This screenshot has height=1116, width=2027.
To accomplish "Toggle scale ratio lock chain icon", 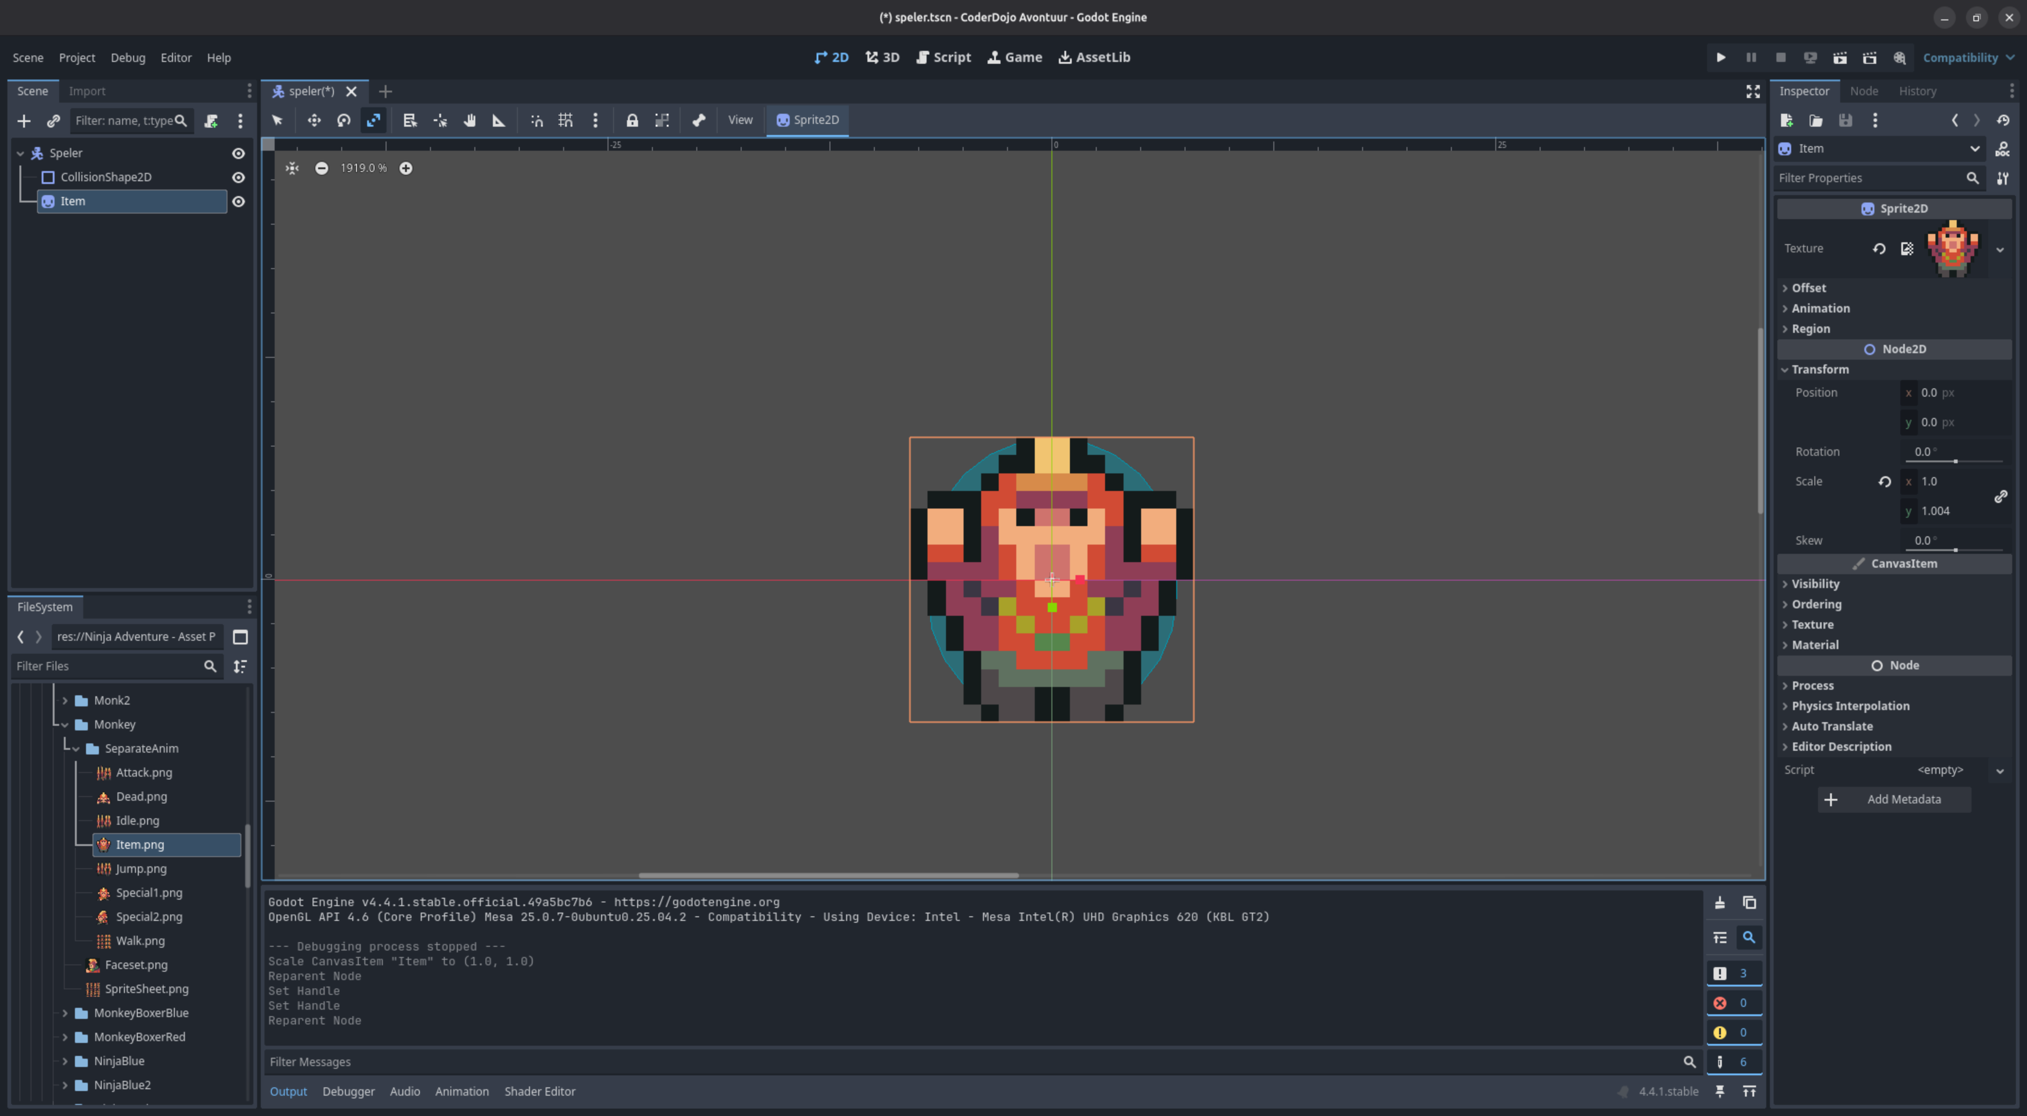I will coord(2001,497).
